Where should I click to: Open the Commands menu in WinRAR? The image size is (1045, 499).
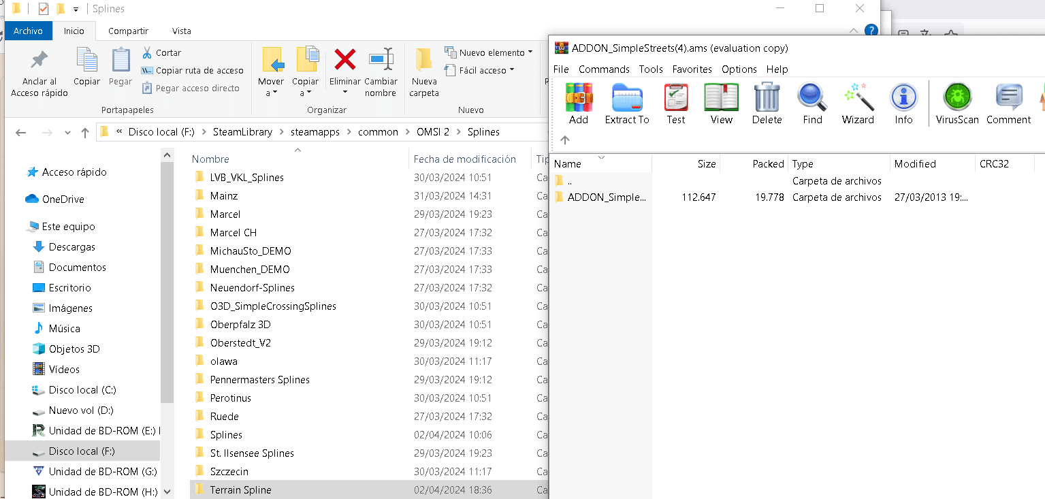(x=604, y=69)
